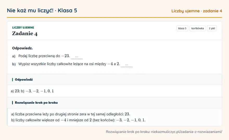Click the 'Podaj liczbę przeciwną do −23' question
The height and width of the screenshot is (140, 229).
pos(44,56)
